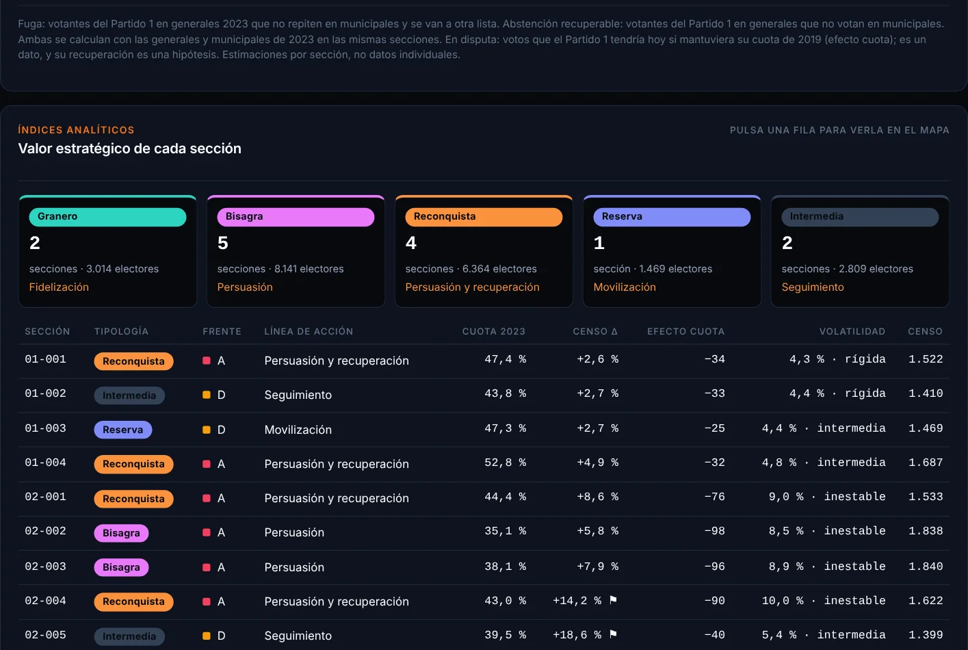This screenshot has width=968, height=650.
Task: Click the 4,3 % · rígida volatility cell
Action: coord(837,359)
